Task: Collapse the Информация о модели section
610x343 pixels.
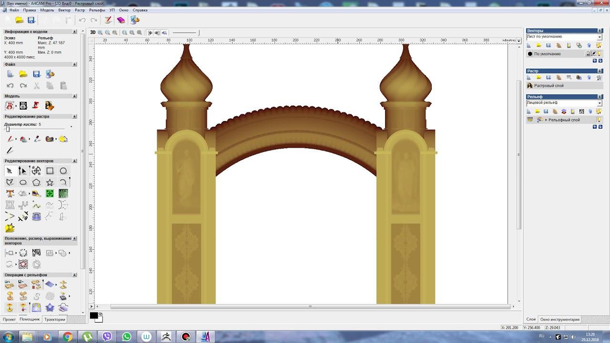Action: click(74, 31)
